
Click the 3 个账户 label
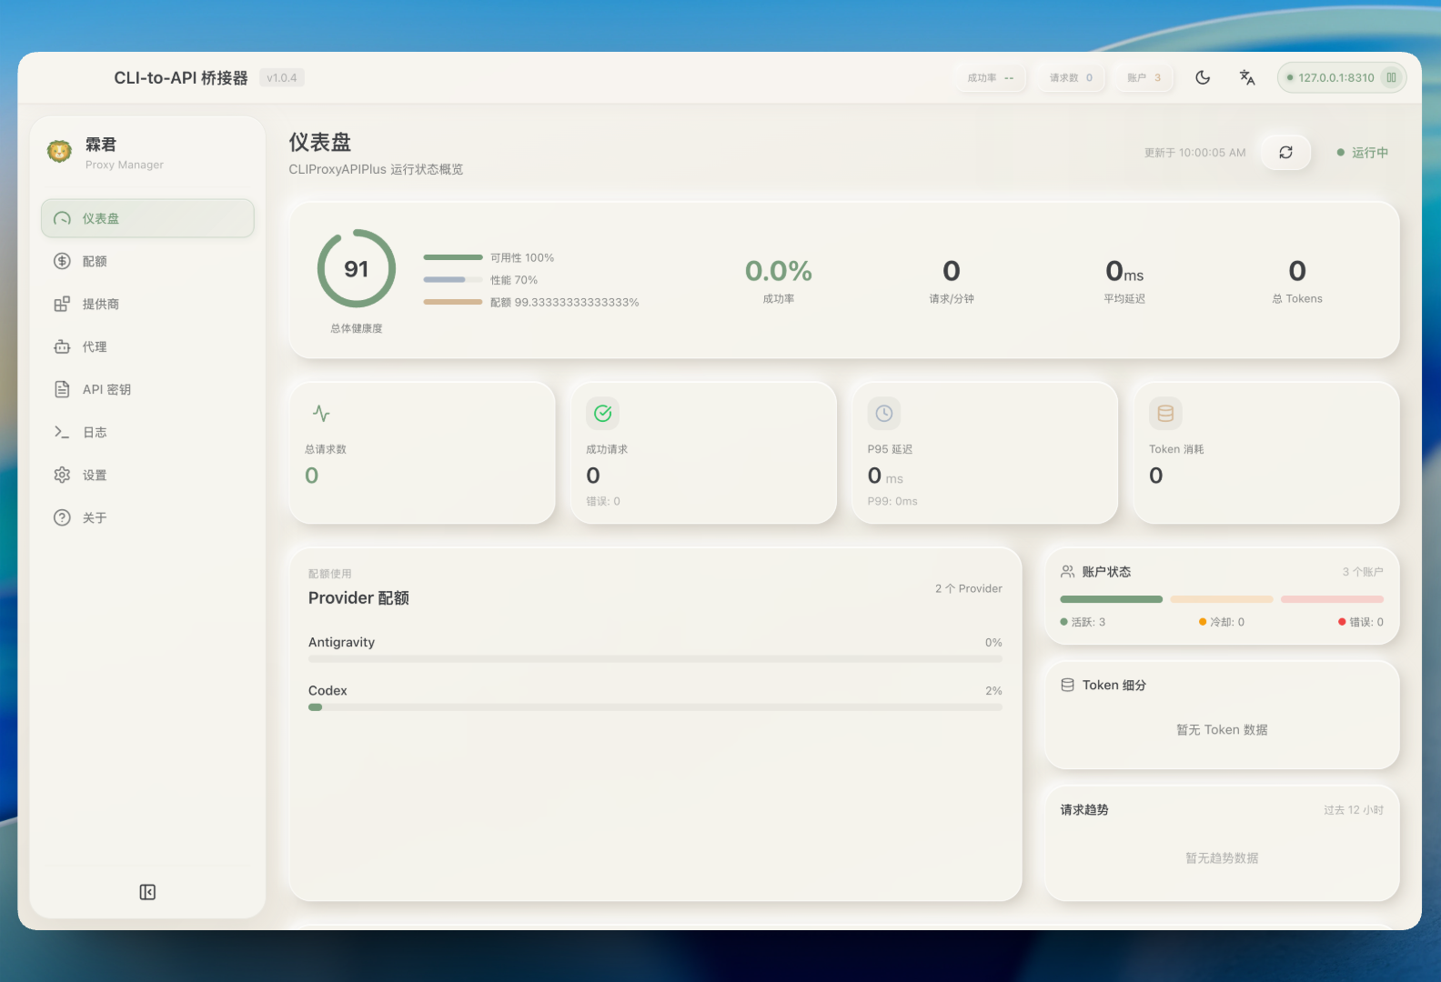[1363, 572]
